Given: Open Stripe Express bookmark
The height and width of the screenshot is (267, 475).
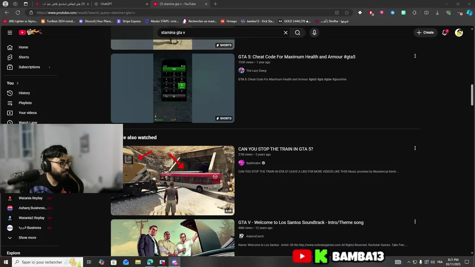Looking at the screenshot, I should [129, 21].
